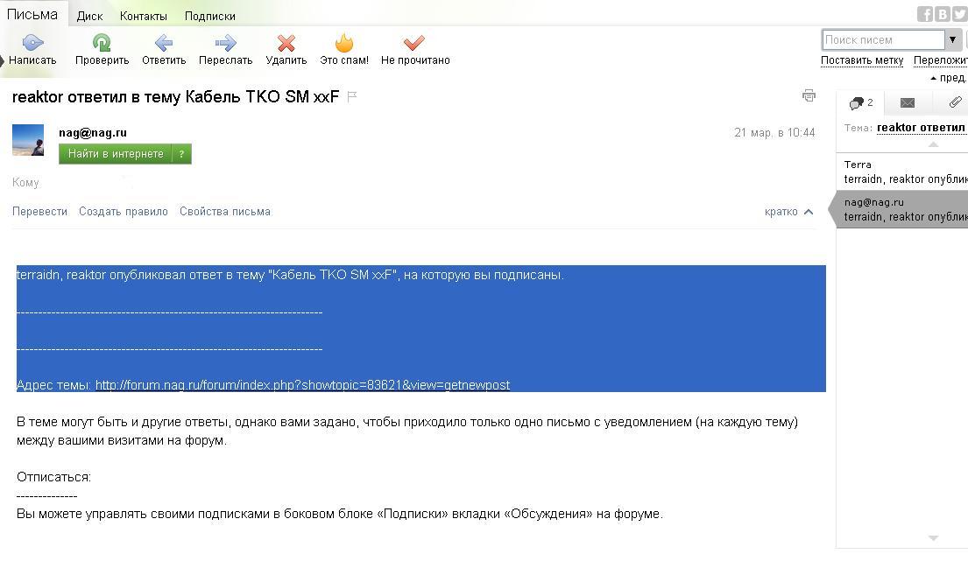Open the Письма tab
The width and height of the screenshot is (968, 568).
(x=32, y=14)
